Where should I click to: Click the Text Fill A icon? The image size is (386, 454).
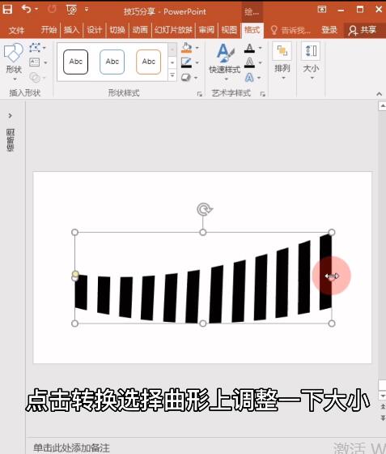[249, 48]
